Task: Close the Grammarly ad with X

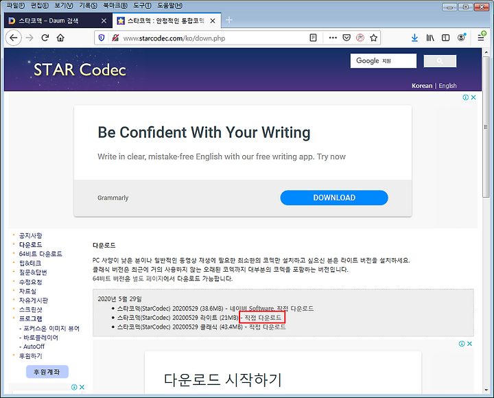Action: (x=473, y=97)
